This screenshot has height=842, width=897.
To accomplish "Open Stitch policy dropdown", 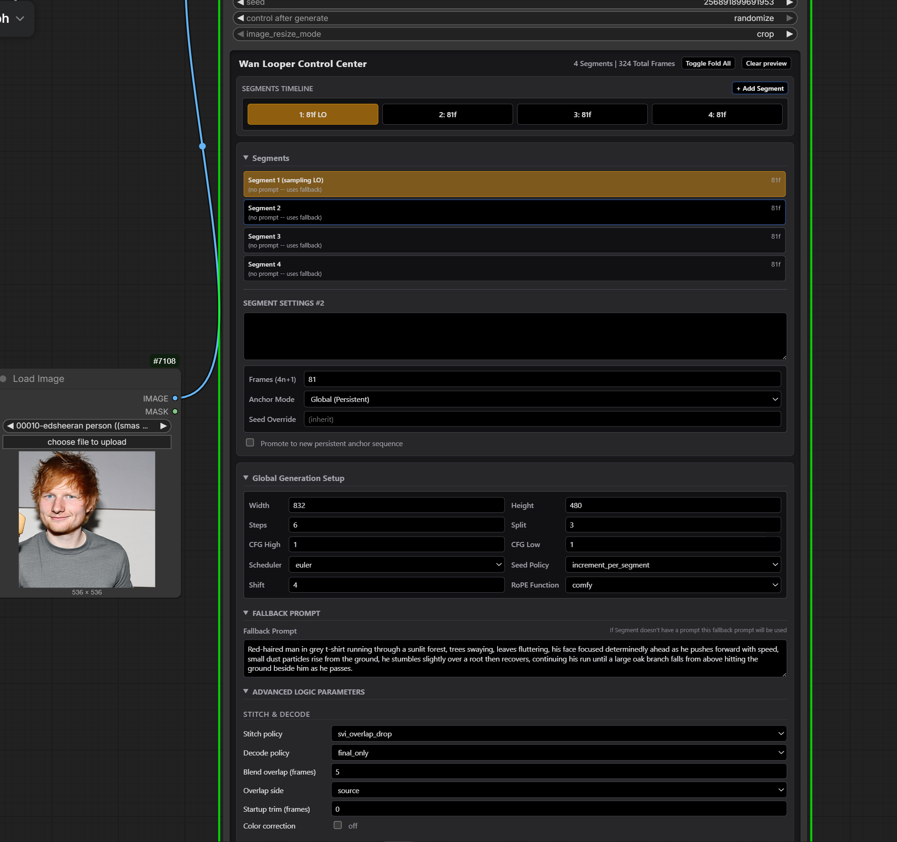I will pos(559,734).
